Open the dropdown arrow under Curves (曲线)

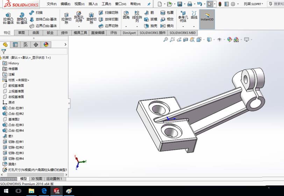tap(194, 27)
